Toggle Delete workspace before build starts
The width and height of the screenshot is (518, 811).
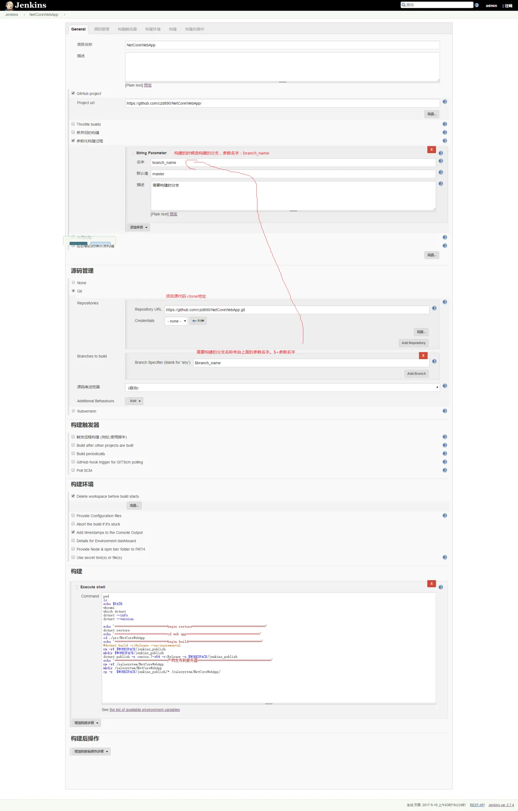click(73, 496)
